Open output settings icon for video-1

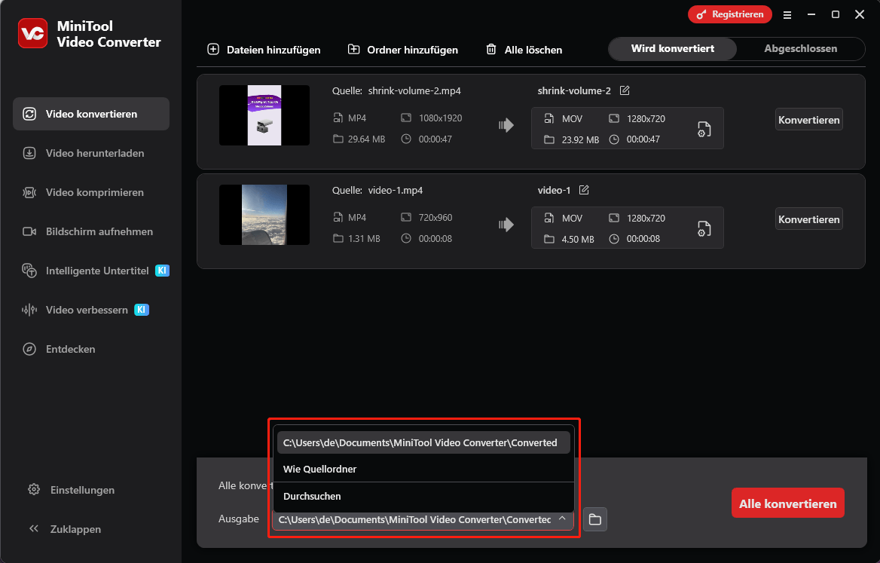point(704,228)
